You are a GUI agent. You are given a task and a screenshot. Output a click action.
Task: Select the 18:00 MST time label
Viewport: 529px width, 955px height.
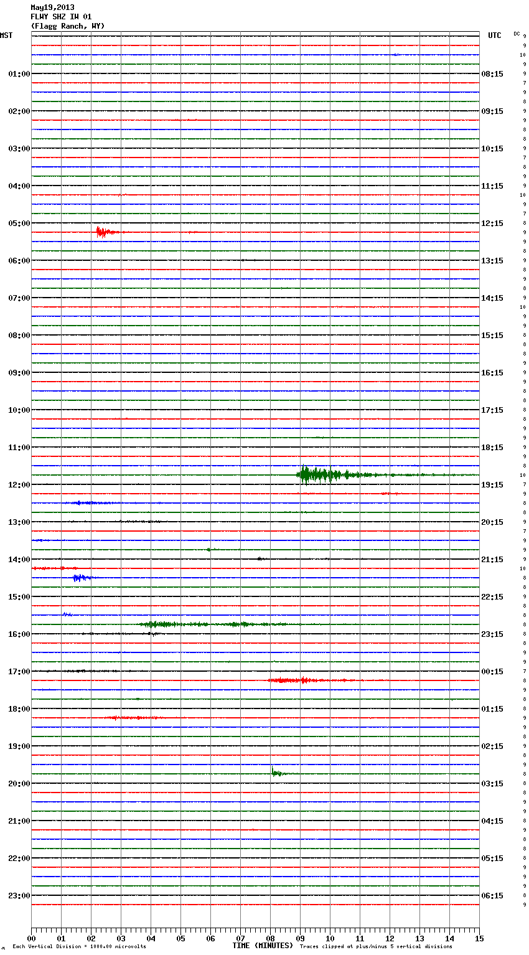click(x=19, y=709)
